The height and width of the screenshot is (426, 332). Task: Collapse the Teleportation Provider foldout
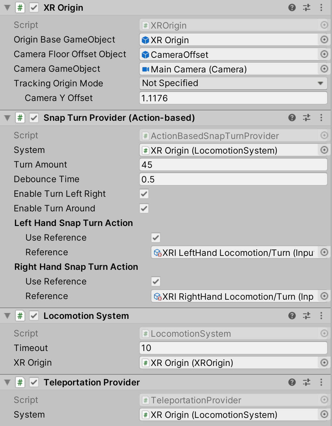[6, 382]
